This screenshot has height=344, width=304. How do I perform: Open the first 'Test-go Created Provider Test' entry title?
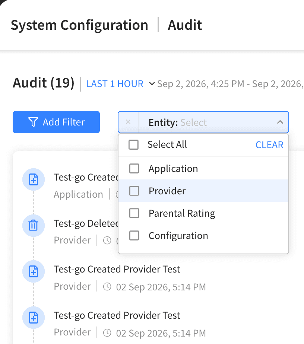pos(117,270)
